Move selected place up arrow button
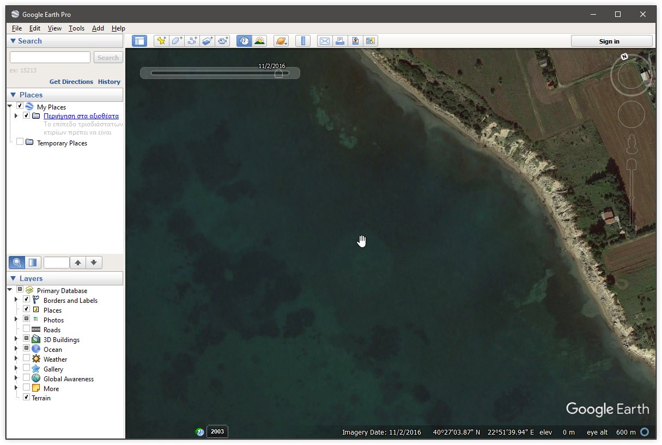Viewport: 662px width, 445px height. pyautogui.click(x=78, y=263)
